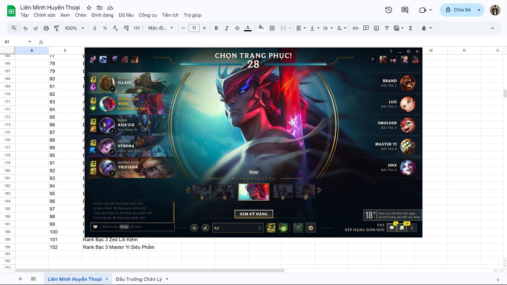Open fill color bucket

point(261,28)
